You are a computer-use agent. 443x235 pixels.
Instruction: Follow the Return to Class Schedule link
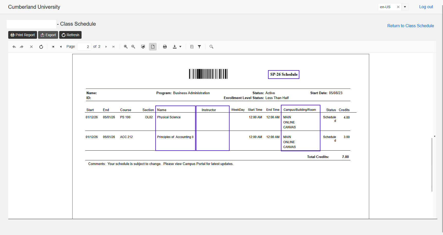pos(410,26)
